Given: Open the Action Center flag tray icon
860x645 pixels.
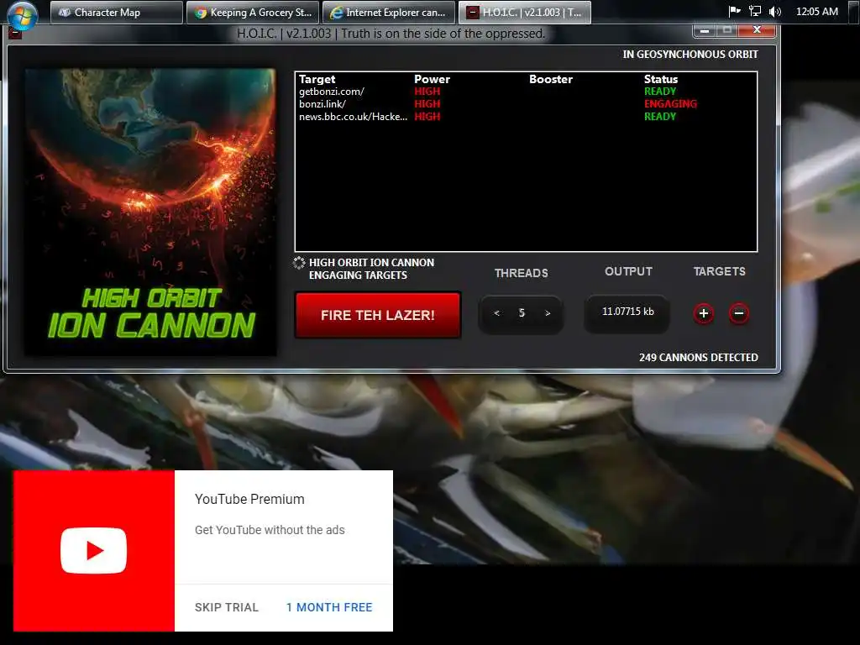Looking at the screenshot, I should pyautogui.click(x=734, y=12).
